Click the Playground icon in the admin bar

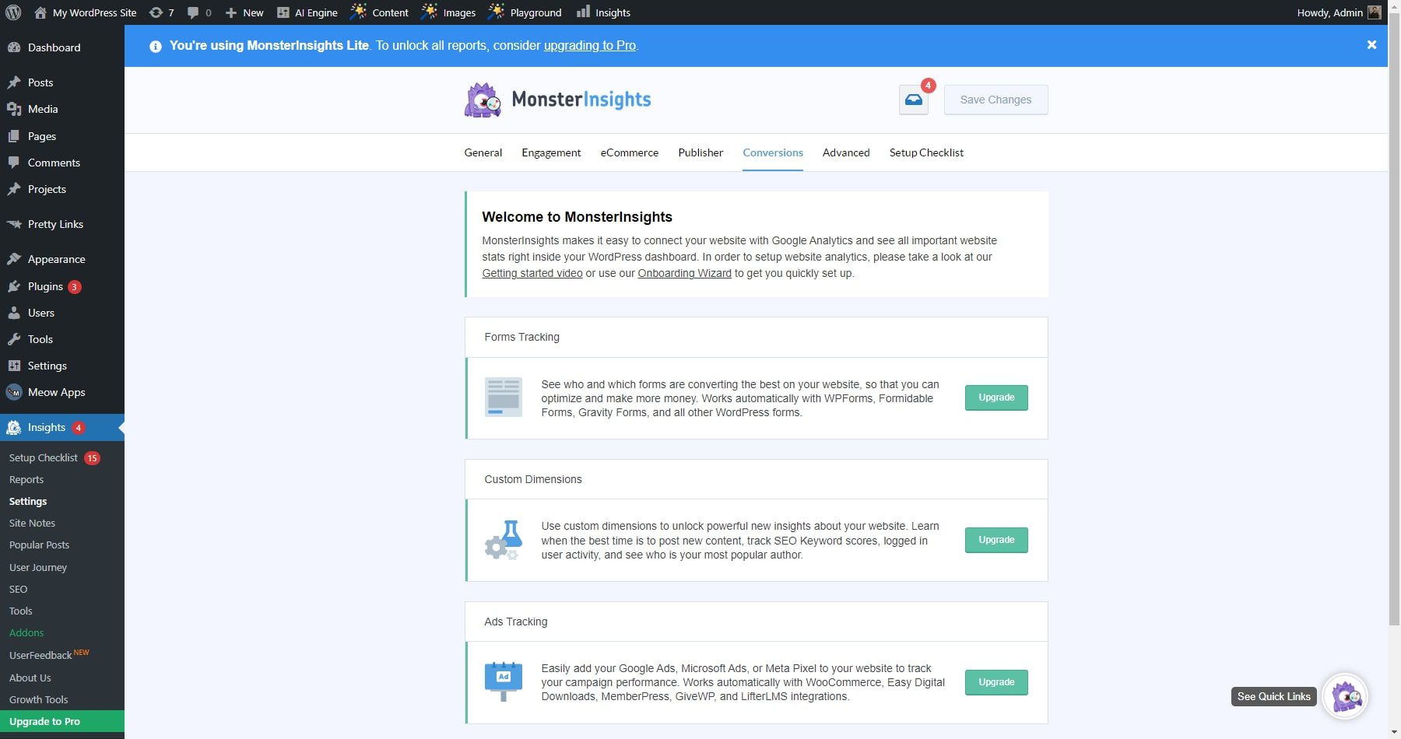pyautogui.click(x=495, y=12)
